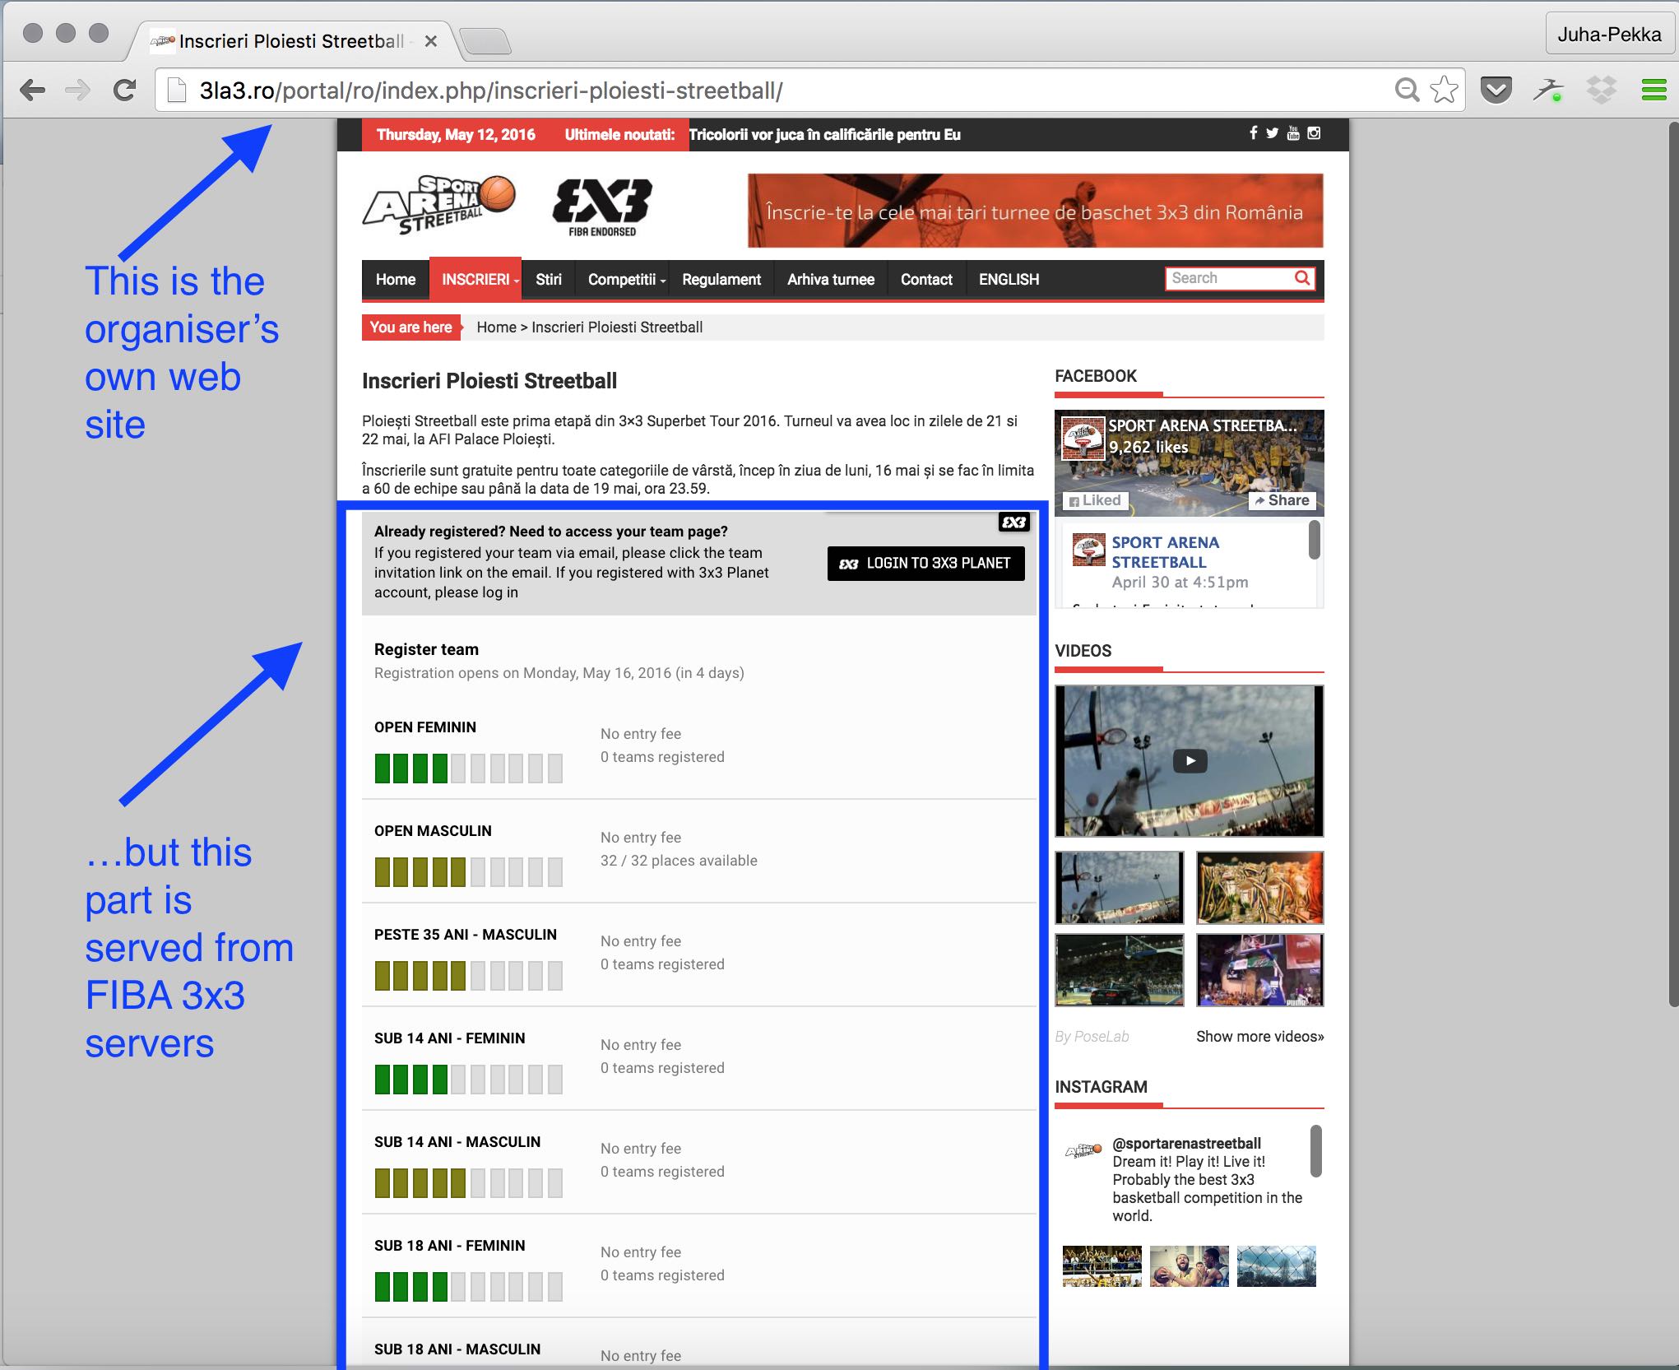Open the Chrome hamburger menu
The width and height of the screenshot is (1679, 1370).
(x=1653, y=90)
